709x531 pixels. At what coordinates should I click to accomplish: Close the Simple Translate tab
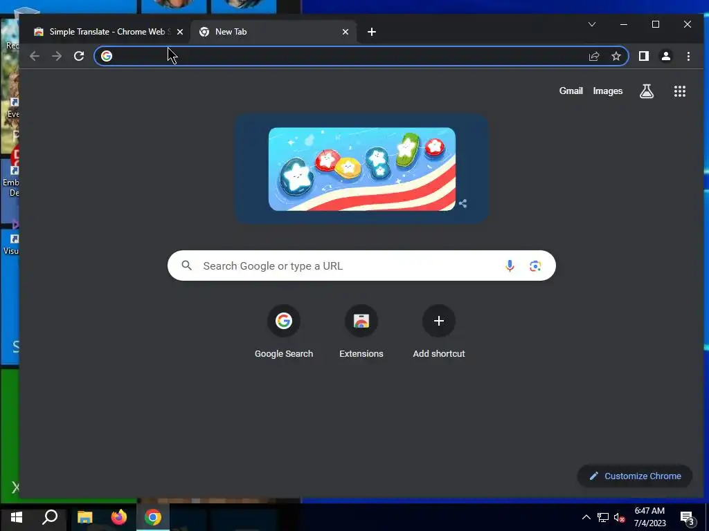coord(180,32)
